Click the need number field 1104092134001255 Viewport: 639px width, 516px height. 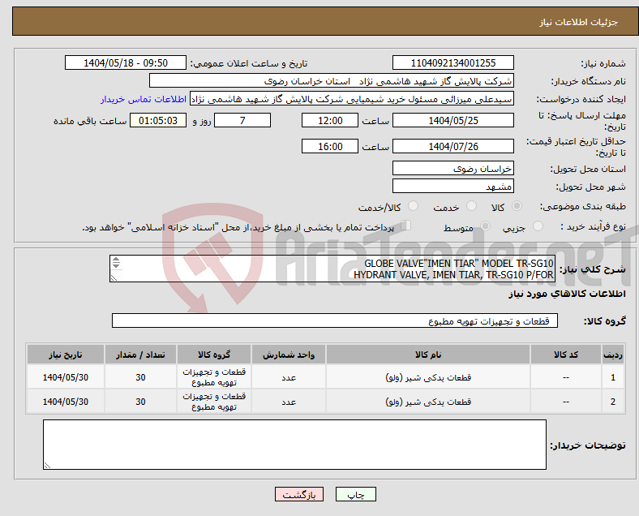click(453, 62)
